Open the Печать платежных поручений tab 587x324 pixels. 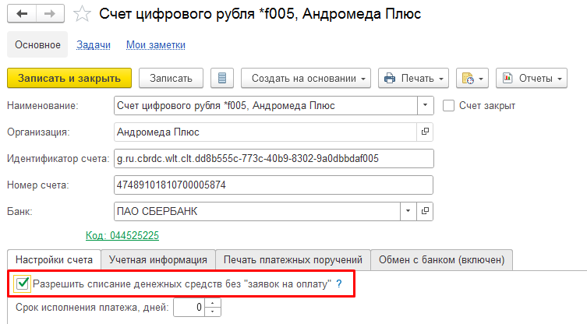click(292, 259)
